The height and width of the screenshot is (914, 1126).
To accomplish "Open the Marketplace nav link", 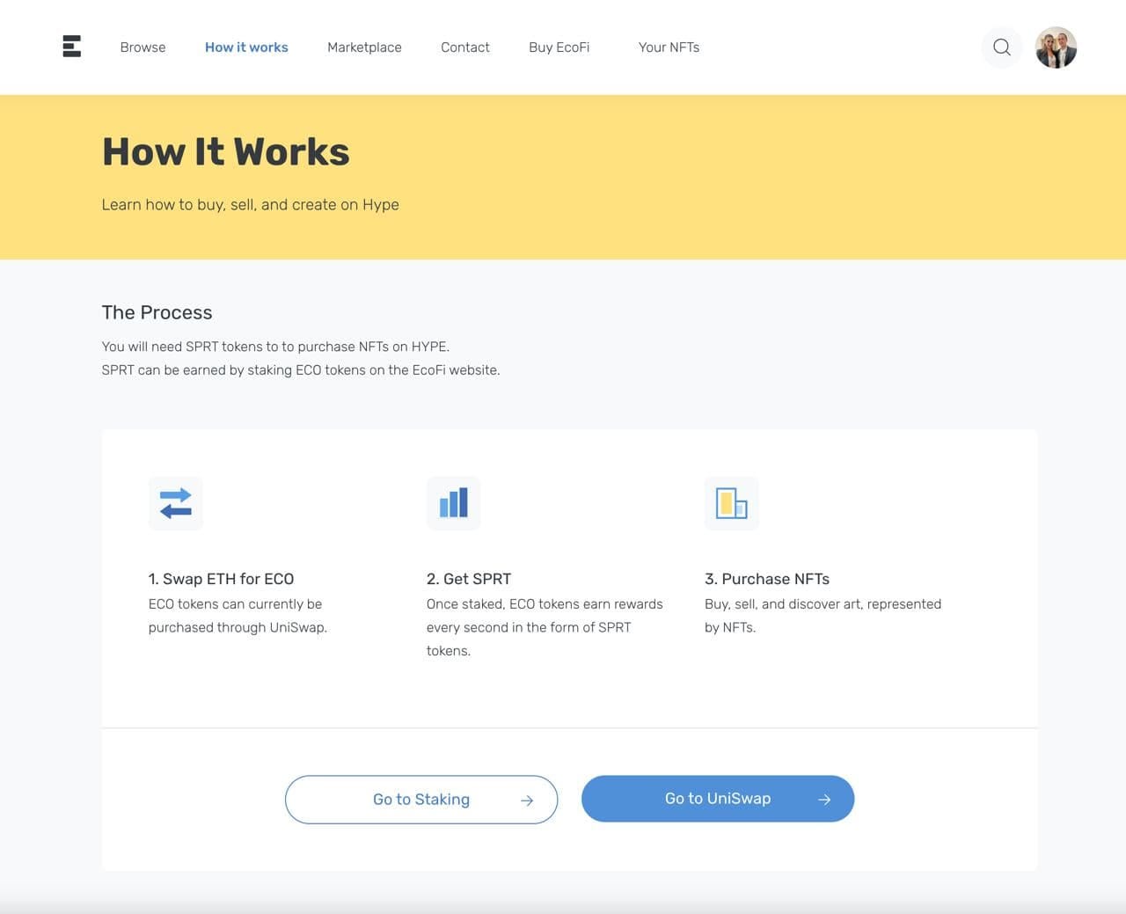I will pyautogui.click(x=364, y=48).
